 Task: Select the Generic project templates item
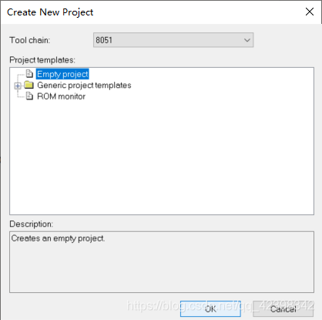pos(84,85)
